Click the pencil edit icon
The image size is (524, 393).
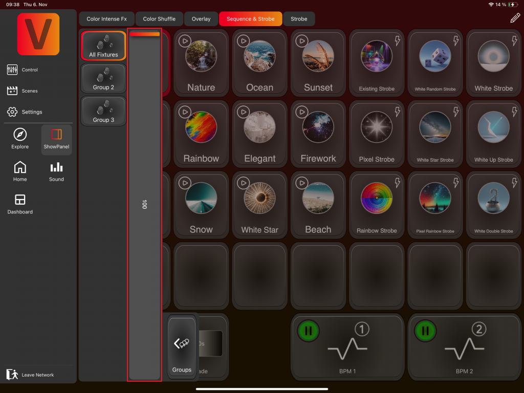pos(515,18)
